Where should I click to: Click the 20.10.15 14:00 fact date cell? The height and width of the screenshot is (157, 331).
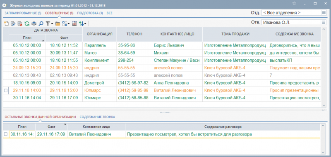[64, 83]
